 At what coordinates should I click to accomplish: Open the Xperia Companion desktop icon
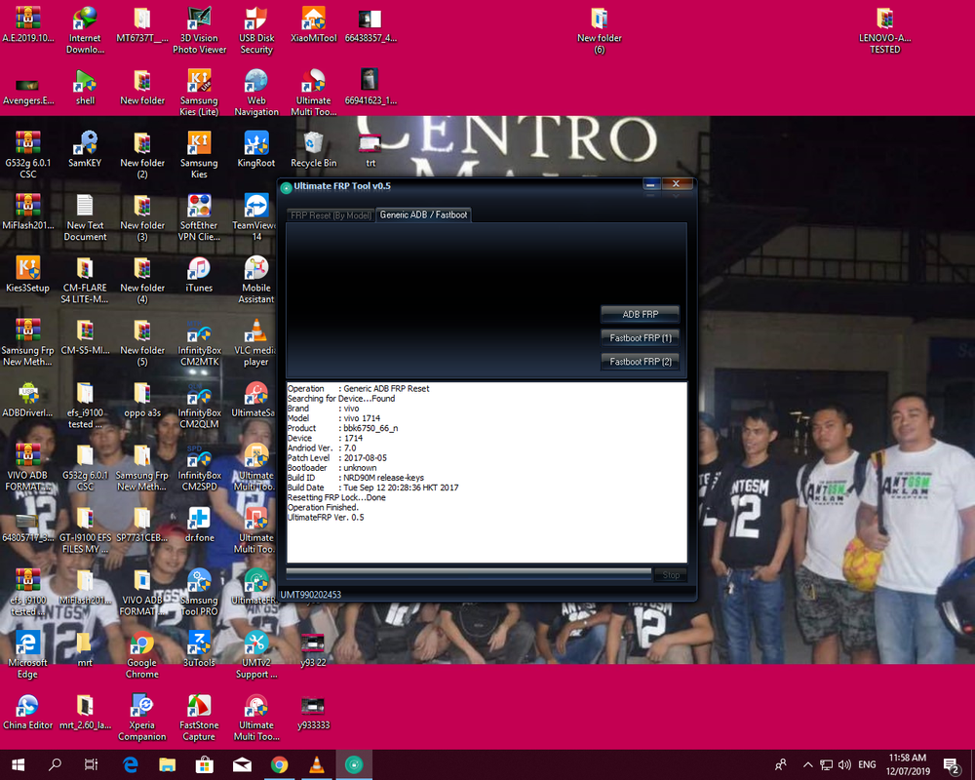pyautogui.click(x=141, y=718)
